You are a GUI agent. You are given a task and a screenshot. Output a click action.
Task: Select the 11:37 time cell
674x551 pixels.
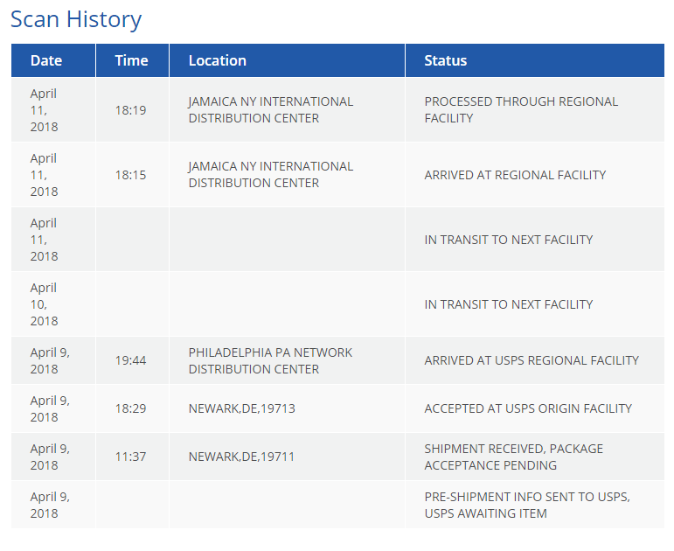click(x=130, y=457)
